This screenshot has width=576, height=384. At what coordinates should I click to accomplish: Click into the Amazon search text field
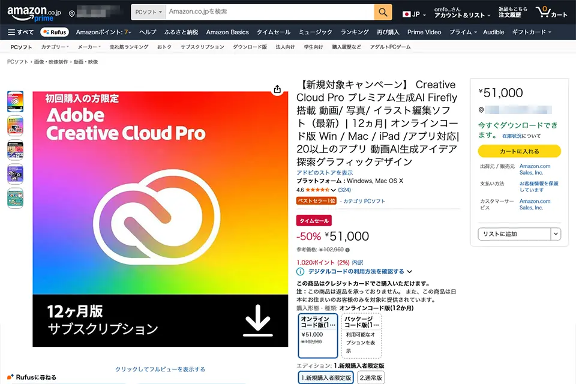(270, 12)
